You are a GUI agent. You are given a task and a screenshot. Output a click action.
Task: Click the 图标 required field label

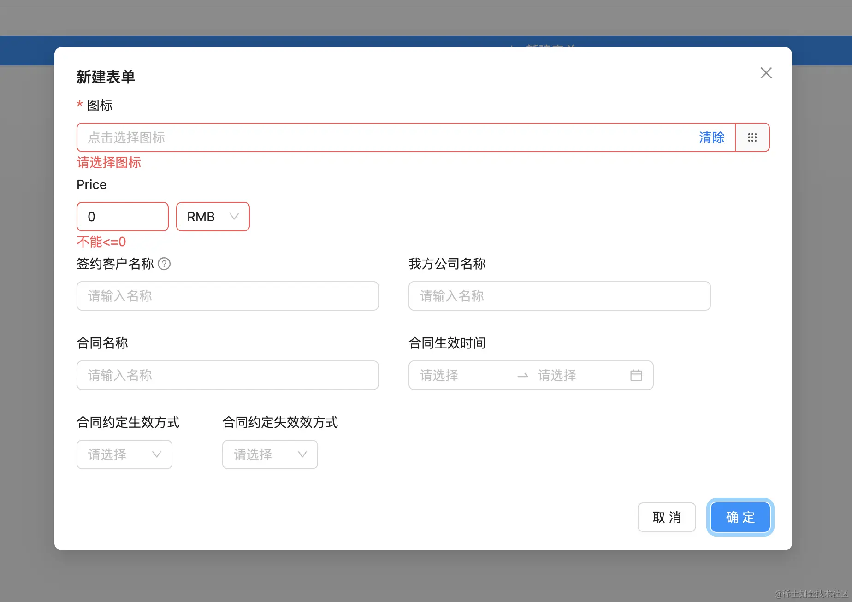(100, 105)
